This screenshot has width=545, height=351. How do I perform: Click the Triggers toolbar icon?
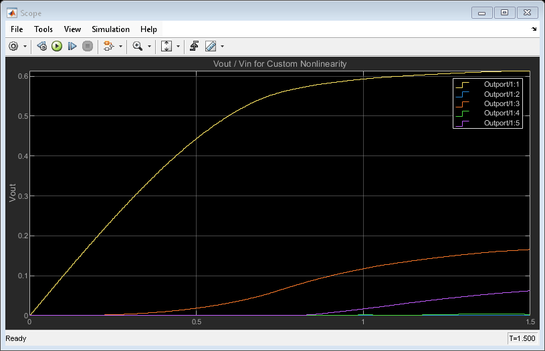click(195, 46)
